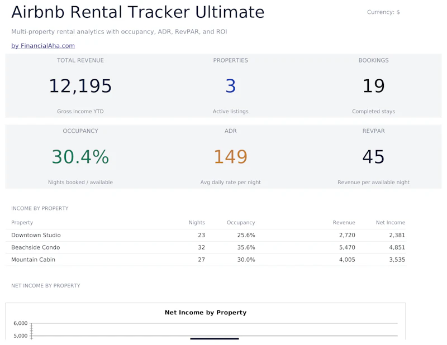Click the Occupancy column header in table
Image resolution: width=447 pixels, height=345 pixels.
click(x=241, y=223)
